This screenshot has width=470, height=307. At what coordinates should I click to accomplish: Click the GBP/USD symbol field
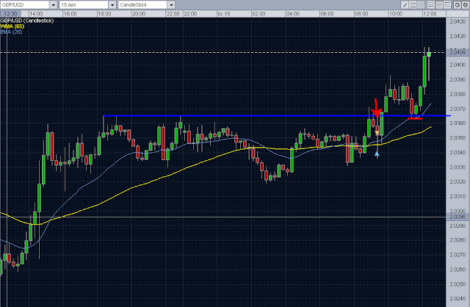(x=25, y=5)
